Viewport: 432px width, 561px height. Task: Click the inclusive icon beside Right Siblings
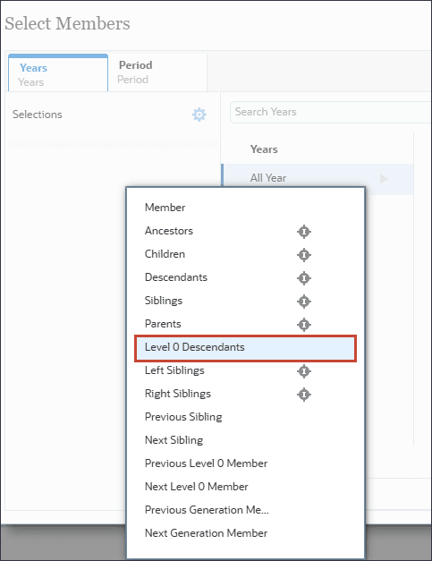click(x=304, y=395)
